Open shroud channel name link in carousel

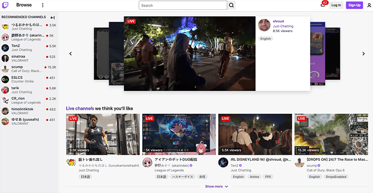pos(278,21)
